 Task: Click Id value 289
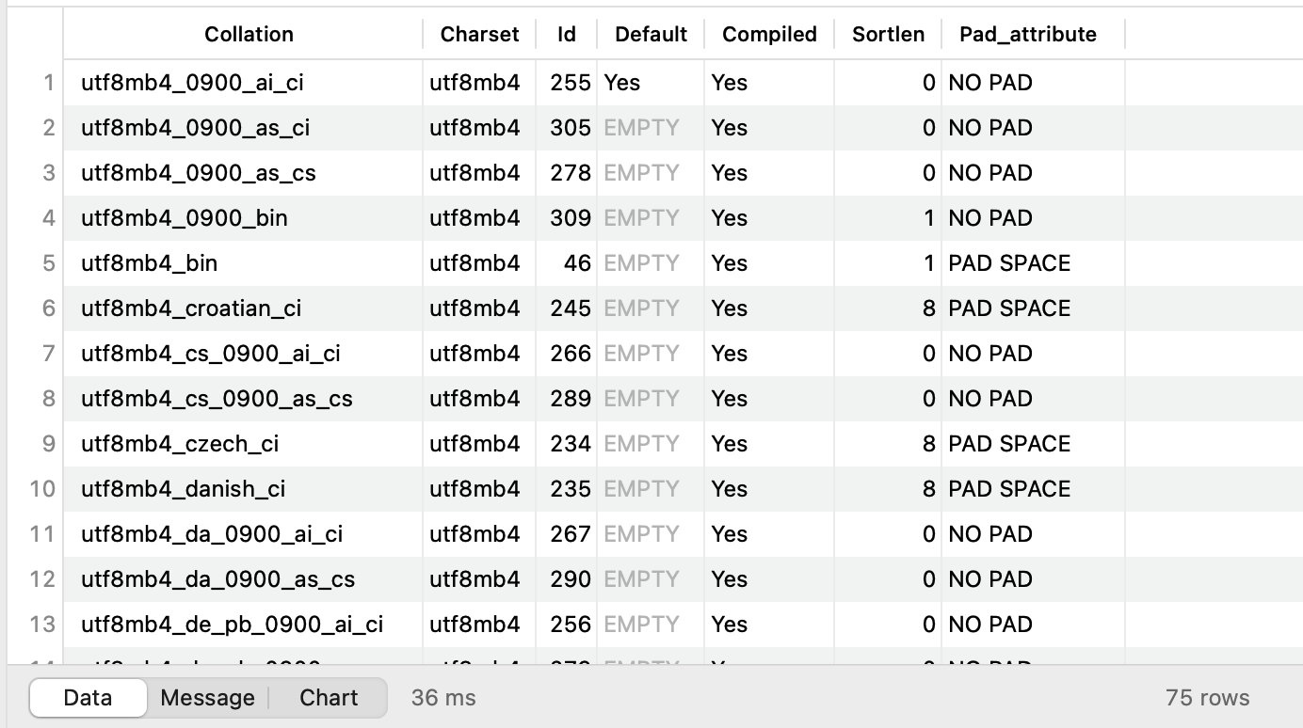point(571,399)
